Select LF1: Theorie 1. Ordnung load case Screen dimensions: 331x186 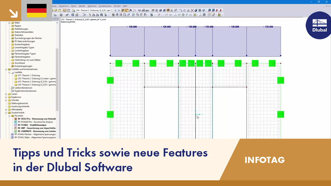coord(29,76)
